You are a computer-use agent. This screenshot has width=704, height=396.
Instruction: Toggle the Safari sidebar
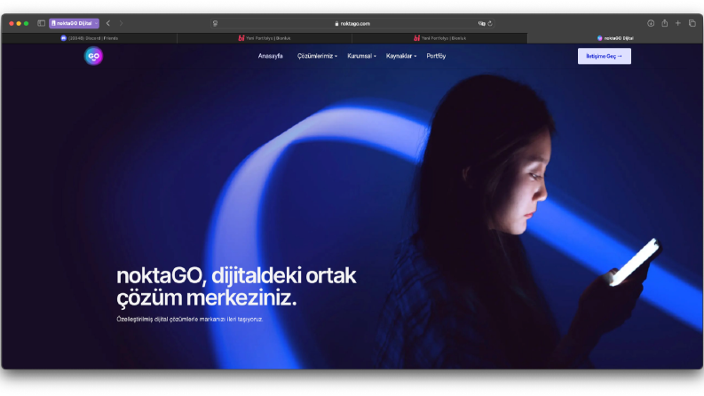(42, 23)
